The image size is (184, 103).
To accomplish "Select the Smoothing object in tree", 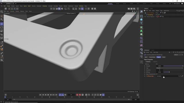I will pos(150,15).
